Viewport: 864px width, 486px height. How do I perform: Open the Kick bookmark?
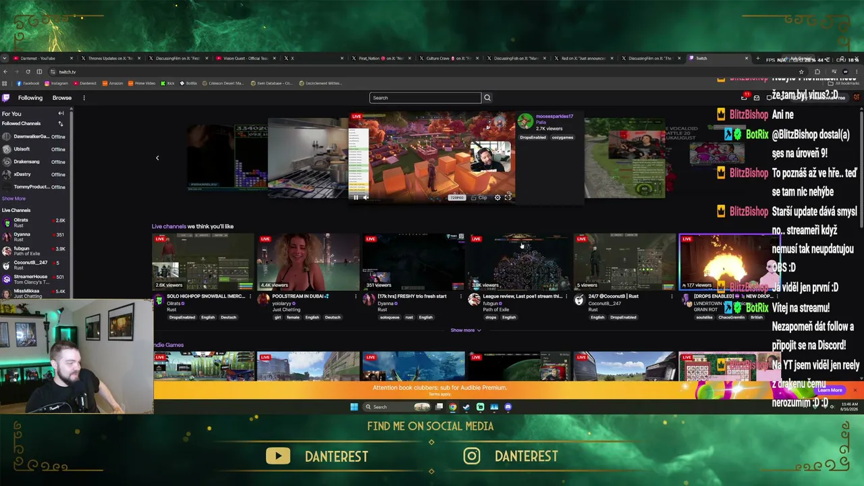167,83
